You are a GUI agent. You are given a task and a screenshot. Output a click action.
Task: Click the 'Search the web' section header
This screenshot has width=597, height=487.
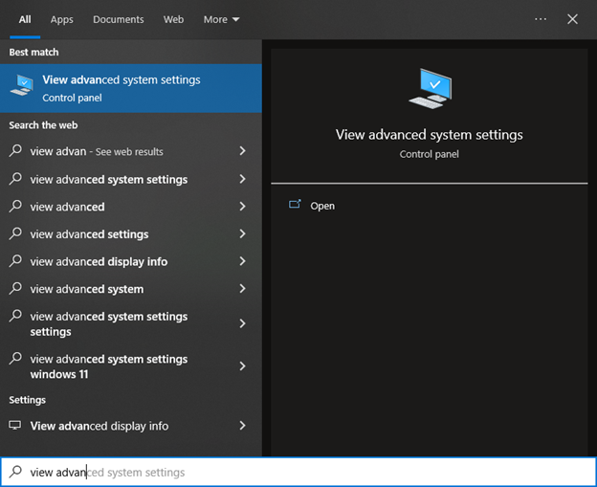(x=43, y=125)
